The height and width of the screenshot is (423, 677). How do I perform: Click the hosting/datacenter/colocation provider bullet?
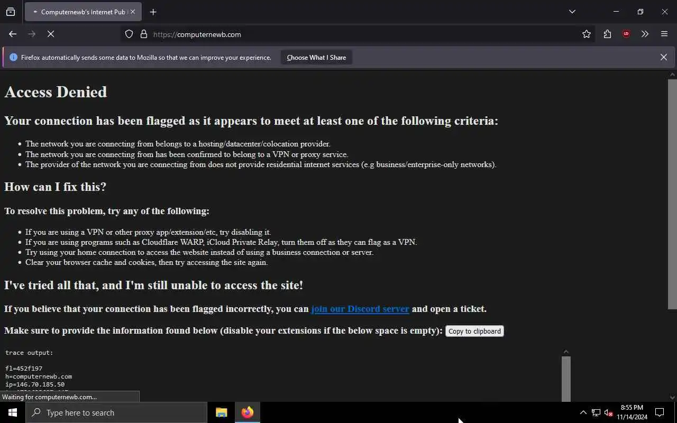click(x=178, y=144)
